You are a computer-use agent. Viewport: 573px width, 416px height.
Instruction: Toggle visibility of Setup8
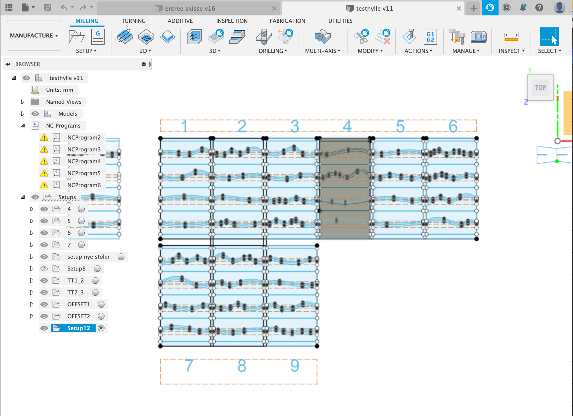[44, 269]
